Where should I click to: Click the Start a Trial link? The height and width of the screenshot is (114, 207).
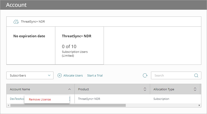pos(95,75)
